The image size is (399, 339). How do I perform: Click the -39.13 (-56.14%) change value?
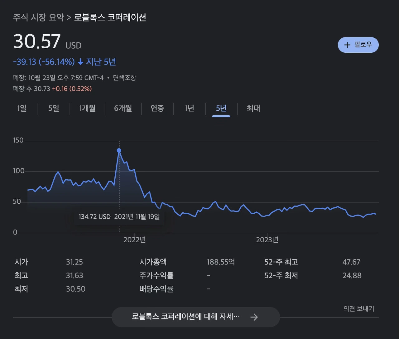click(x=44, y=62)
